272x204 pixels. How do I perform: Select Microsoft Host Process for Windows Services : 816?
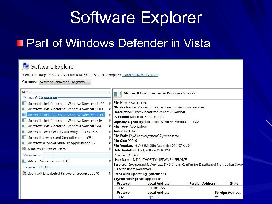point(65,121)
